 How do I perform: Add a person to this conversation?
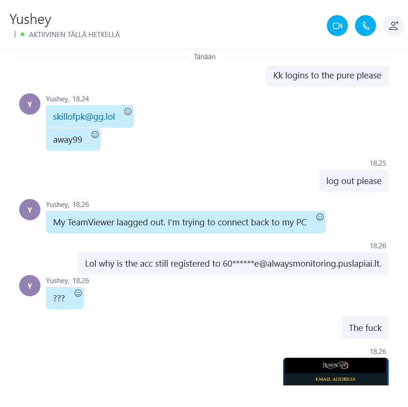click(x=393, y=25)
